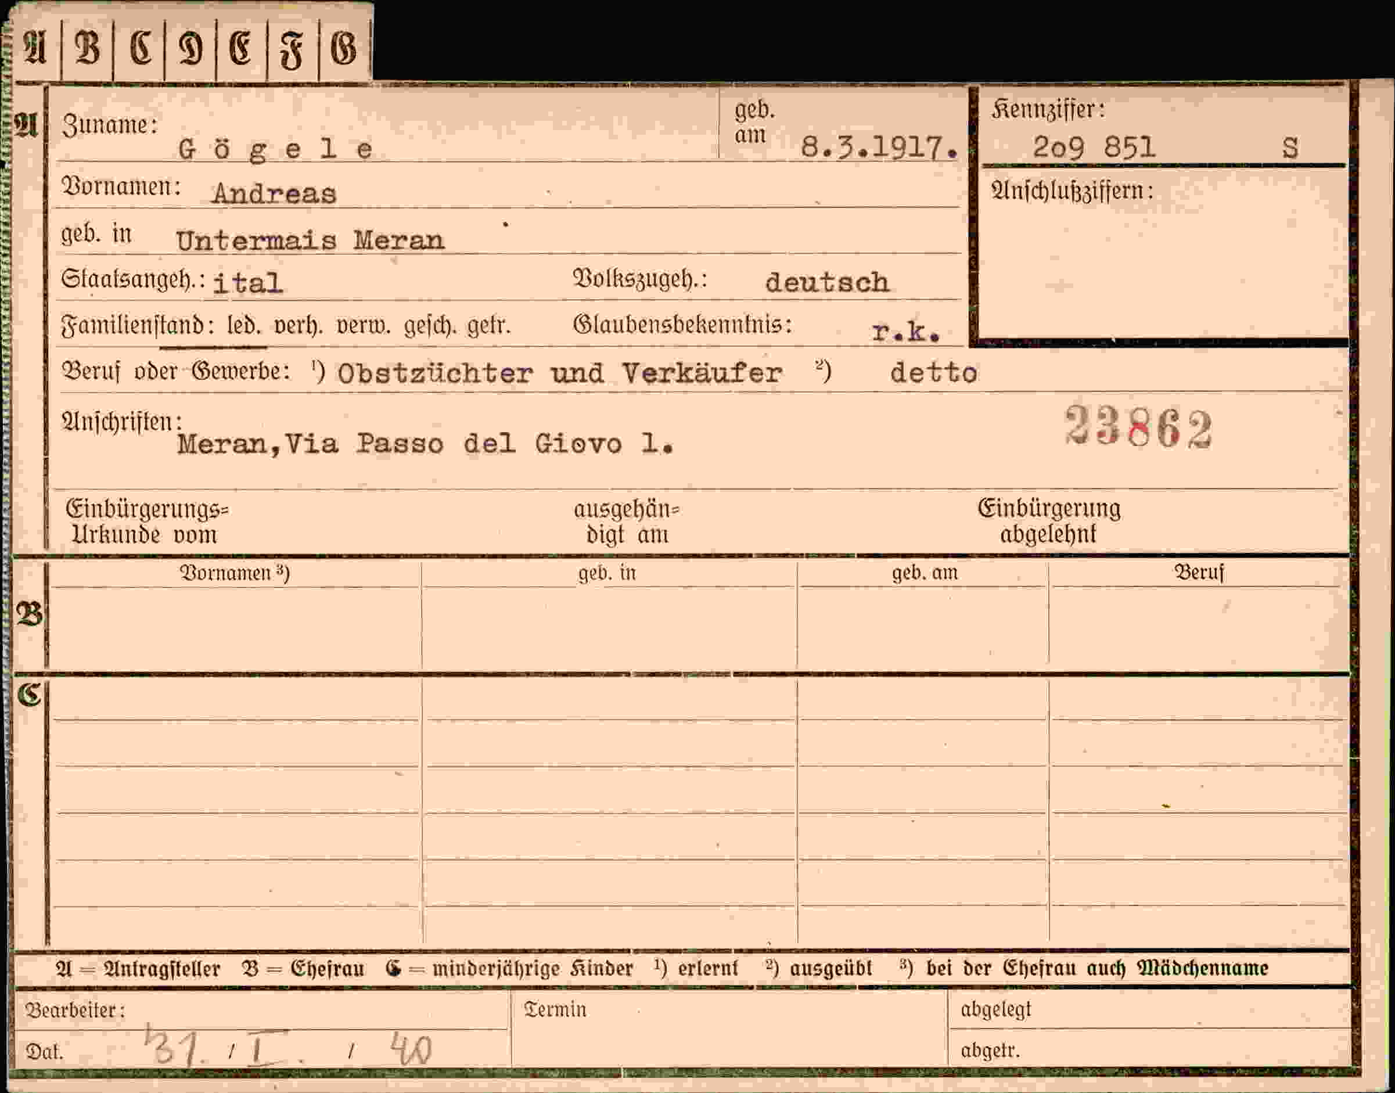Click the 'Glaubensbekenntnis:' label

(x=683, y=325)
